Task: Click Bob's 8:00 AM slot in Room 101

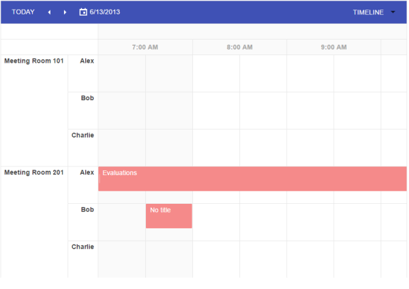Action: 216,110
